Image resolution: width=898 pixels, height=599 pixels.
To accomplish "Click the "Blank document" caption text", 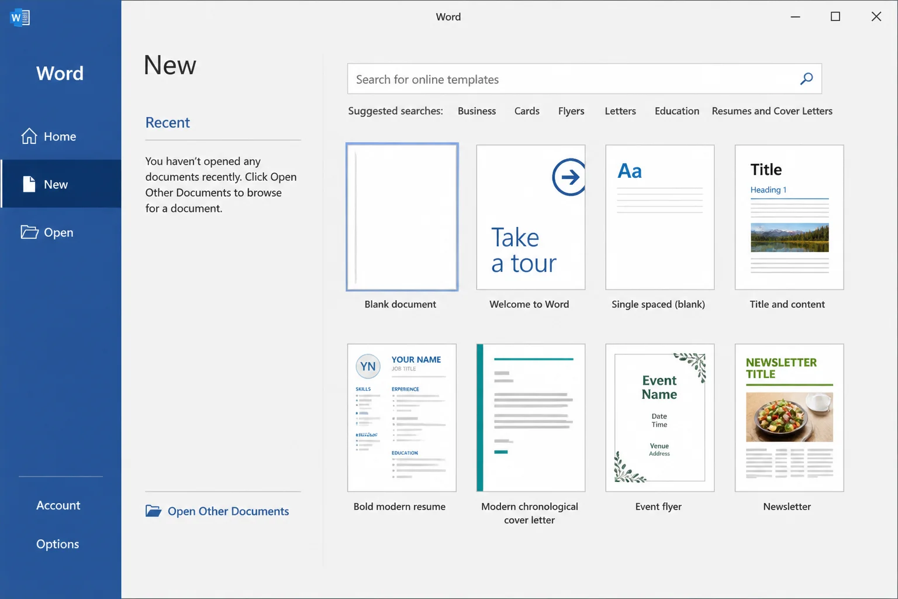I will coord(400,304).
